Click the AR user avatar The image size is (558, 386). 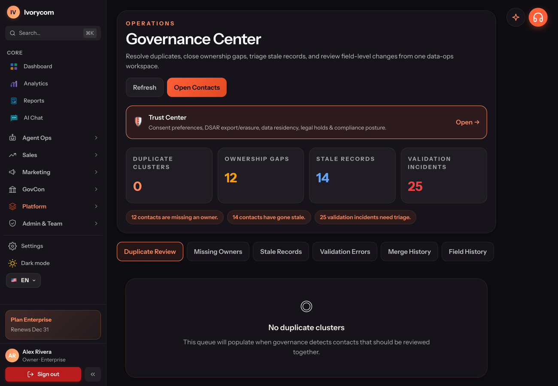tap(12, 356)
